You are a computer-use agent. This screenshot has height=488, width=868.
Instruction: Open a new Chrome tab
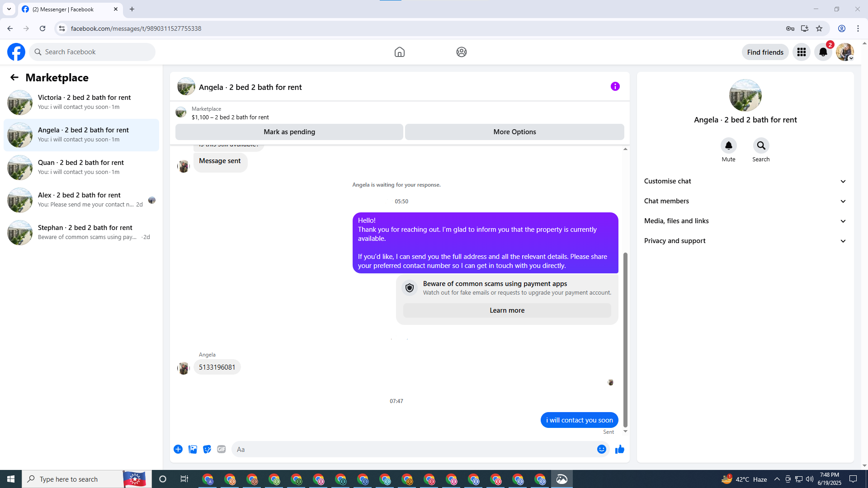pos(132,9)
